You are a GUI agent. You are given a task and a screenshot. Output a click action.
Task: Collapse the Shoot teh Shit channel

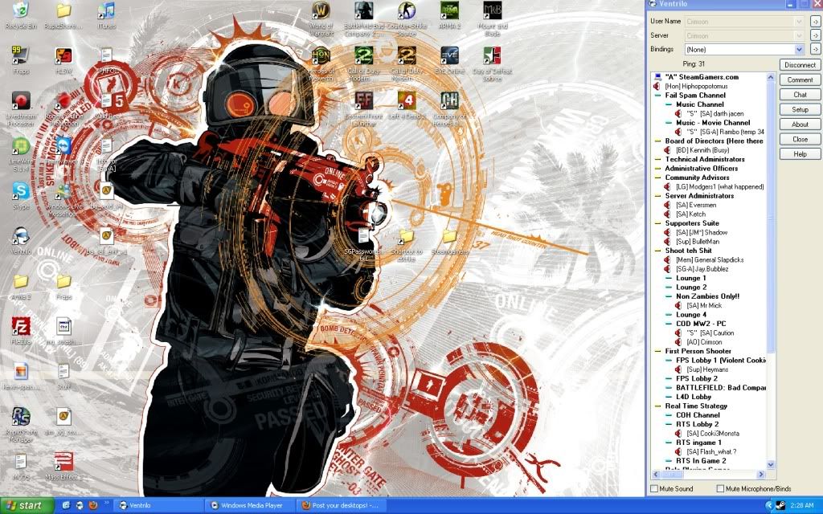(657, 251)
